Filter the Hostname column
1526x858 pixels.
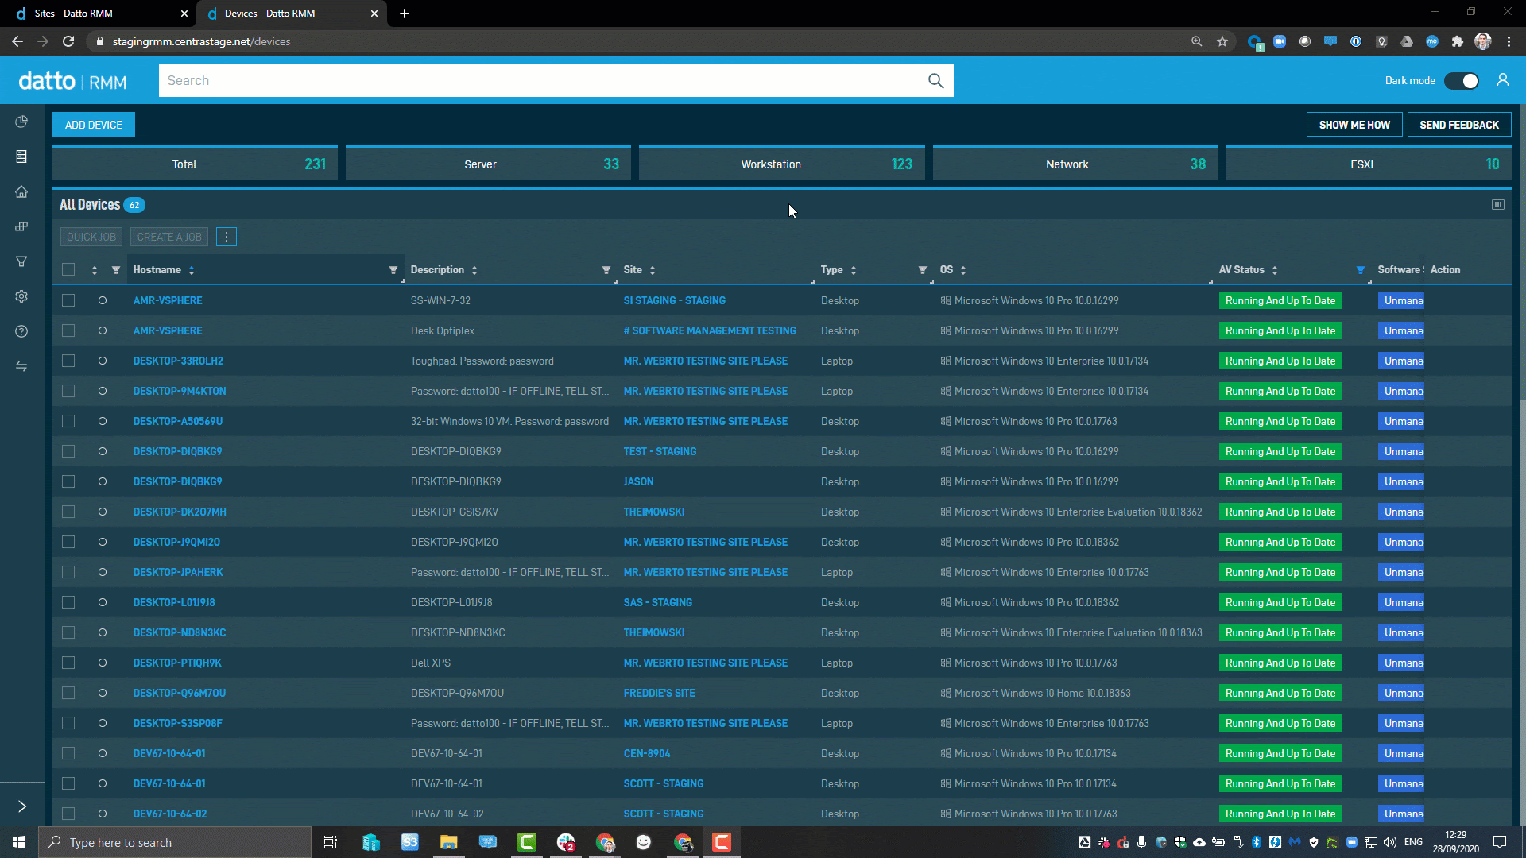click(x=393, y=270)
